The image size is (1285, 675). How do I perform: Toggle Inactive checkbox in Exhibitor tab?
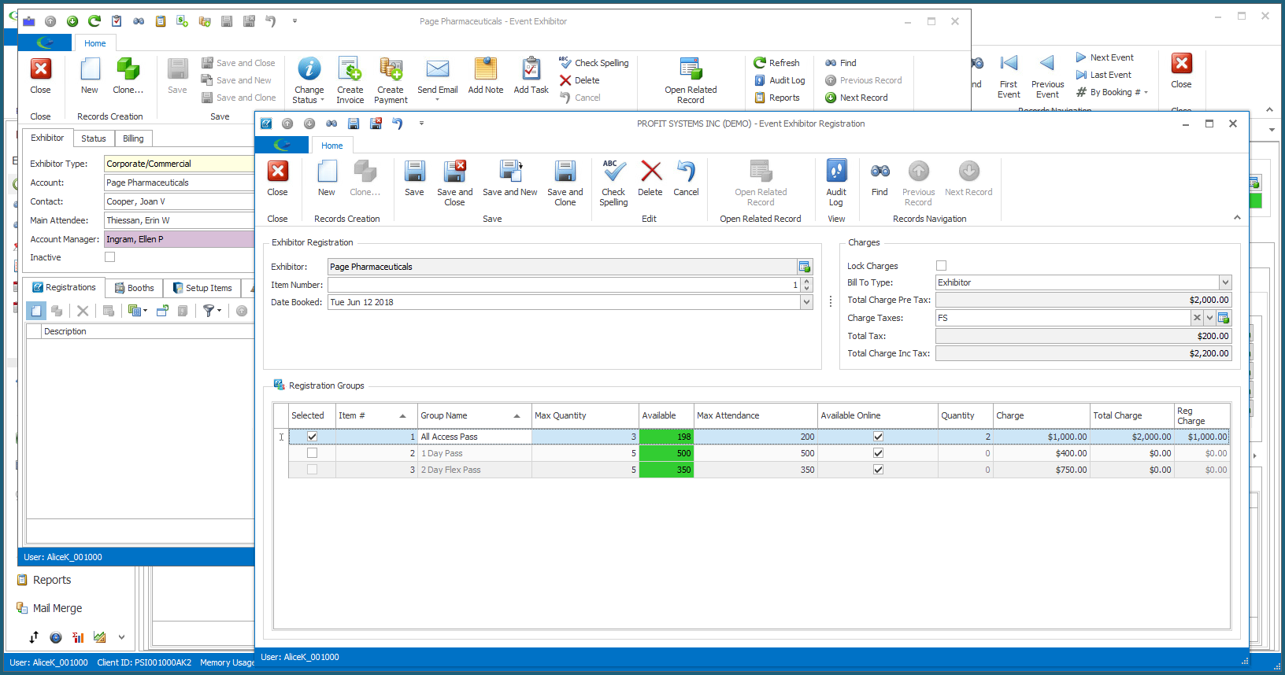[x=109, y=257]
